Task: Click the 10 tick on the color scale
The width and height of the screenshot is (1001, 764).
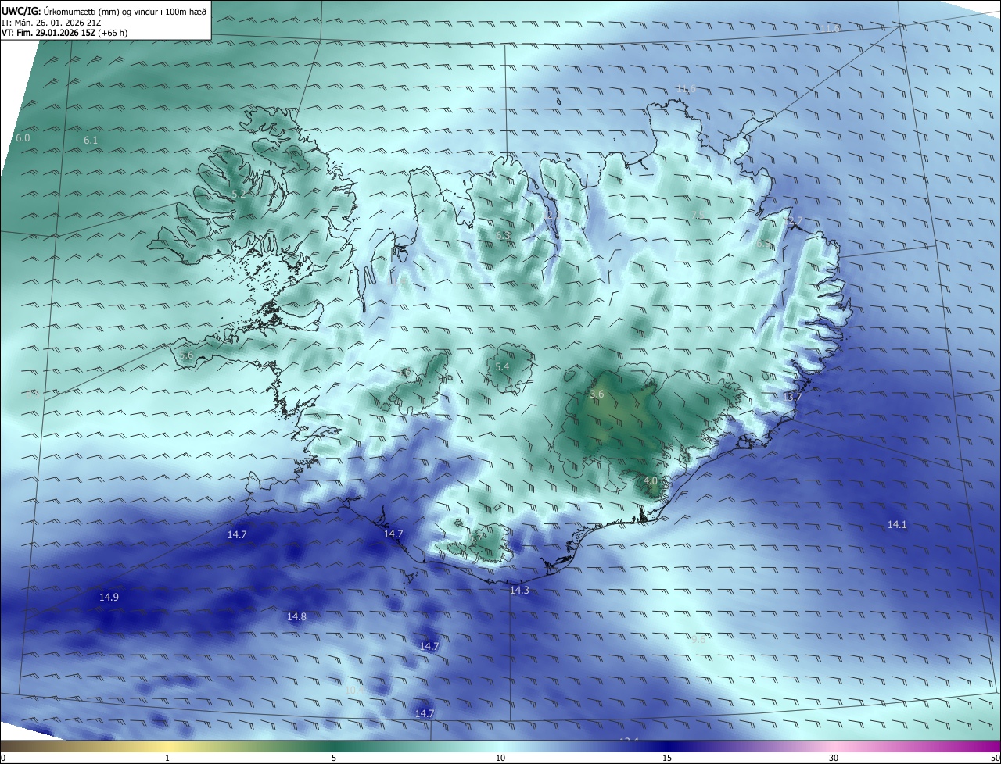Action: tap(500, 758)
